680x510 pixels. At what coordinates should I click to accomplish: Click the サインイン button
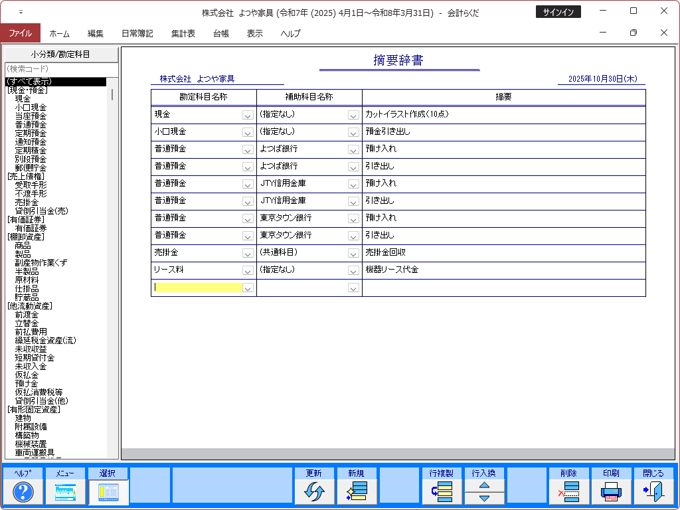(558, 12)
